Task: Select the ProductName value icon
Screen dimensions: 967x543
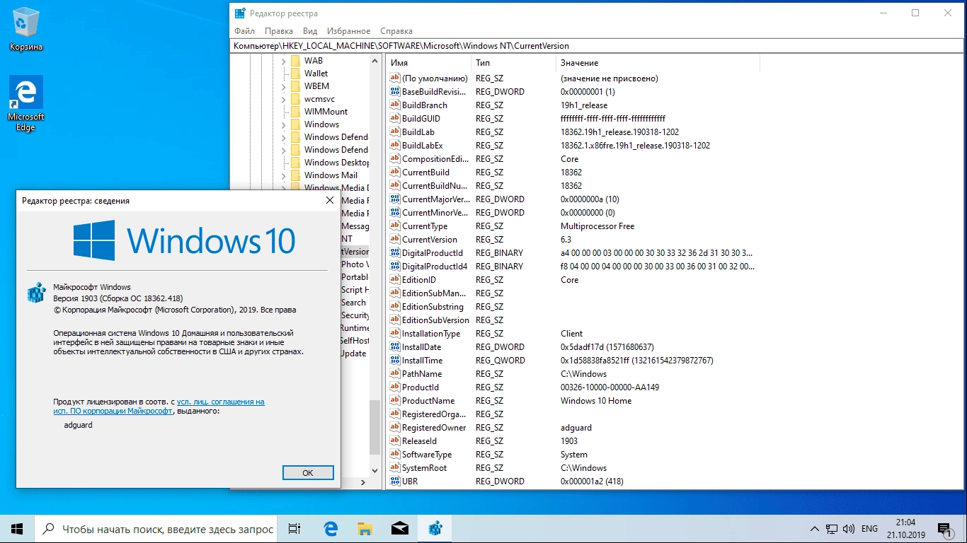Action: (395, 401)
